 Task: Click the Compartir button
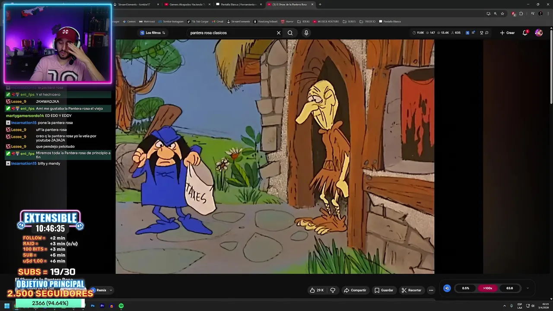click(x=355, y=290)
